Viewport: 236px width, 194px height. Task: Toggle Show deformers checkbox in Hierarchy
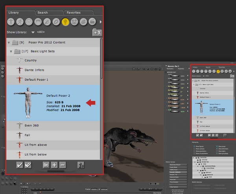coord(217,149)
